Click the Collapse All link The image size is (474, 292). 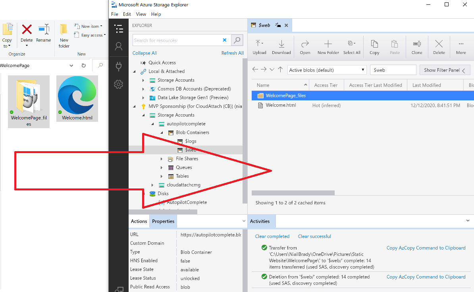point(145,53)
